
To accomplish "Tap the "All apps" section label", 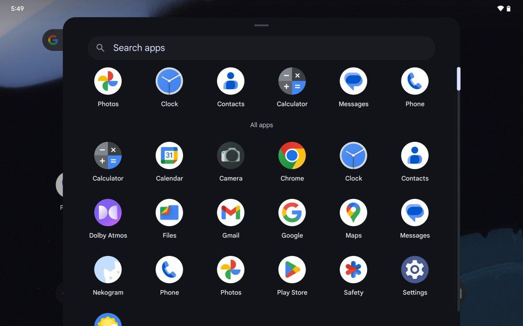I will pyautogui.click(x=261, y=125).
